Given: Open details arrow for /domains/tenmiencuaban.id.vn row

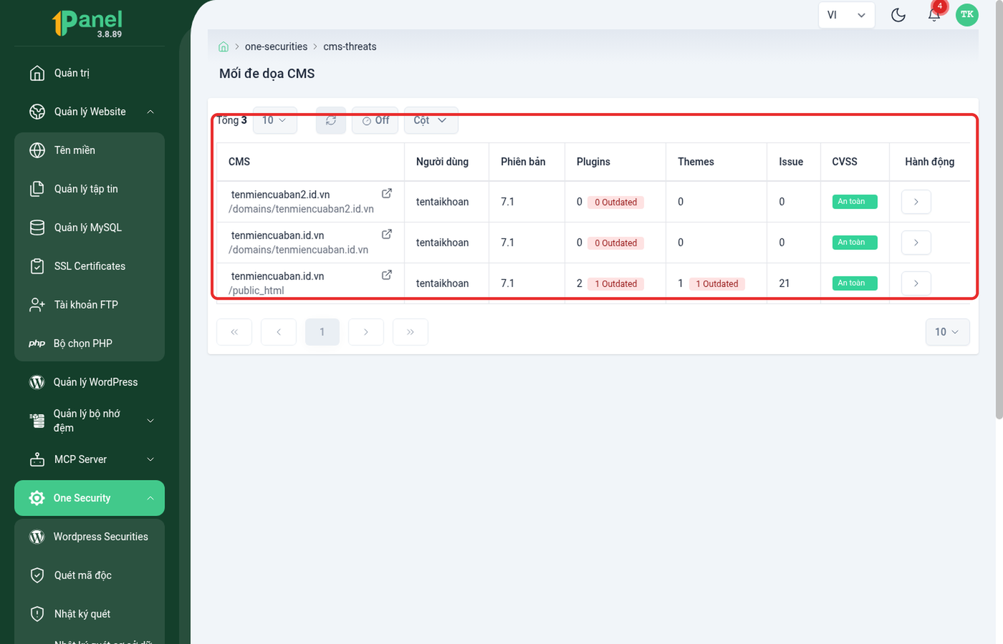Looking at the screenshot, I should click(x=916, y=243).
